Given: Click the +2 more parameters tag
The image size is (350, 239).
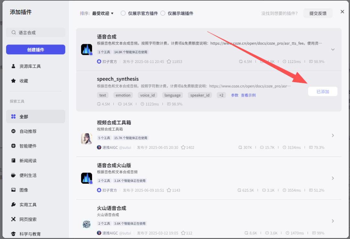Looking at the screenshot, I should (x=221, y=95).
